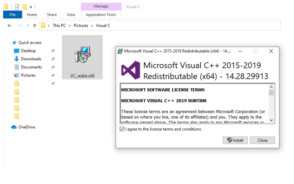Screen dimensions: 294x184
Task: Click the Visual Studio purple logo
Action: click(131, 70)
